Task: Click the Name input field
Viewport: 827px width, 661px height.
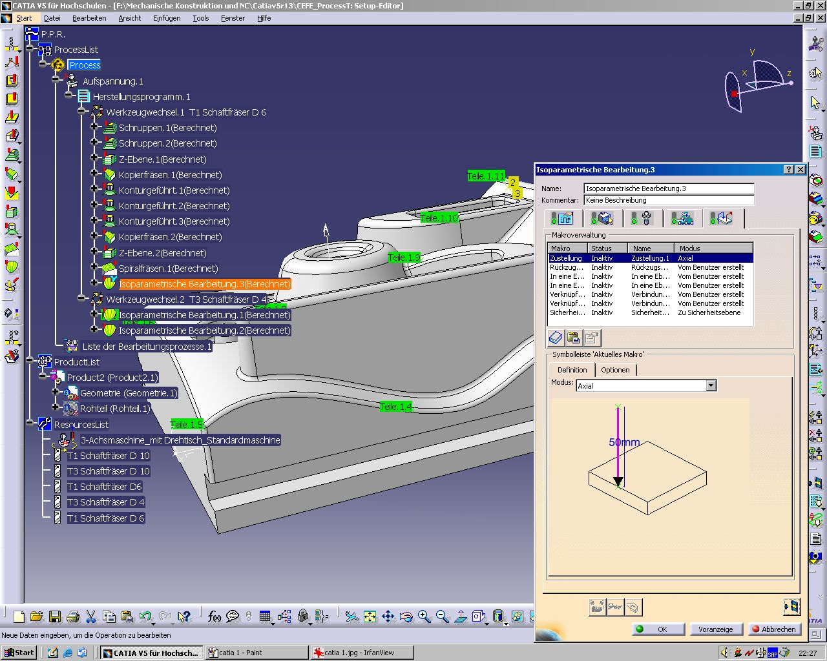Action: point(669,188)
